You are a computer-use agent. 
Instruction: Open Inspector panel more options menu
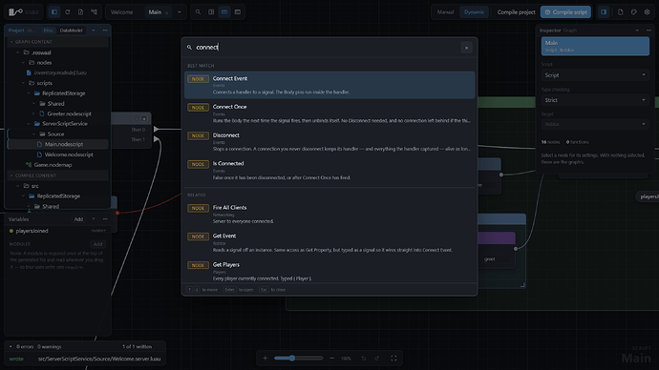click(648, 31)
